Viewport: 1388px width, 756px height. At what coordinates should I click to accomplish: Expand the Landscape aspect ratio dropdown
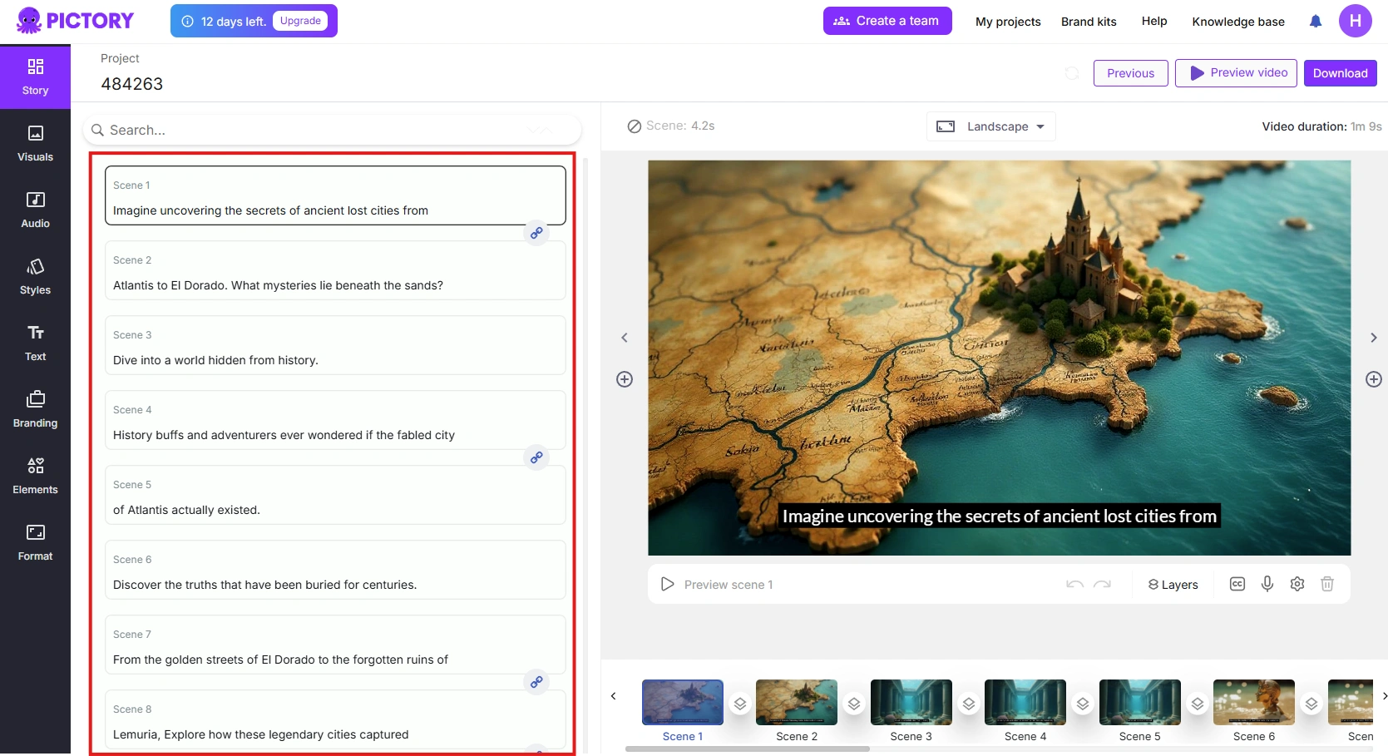[990, 126]
